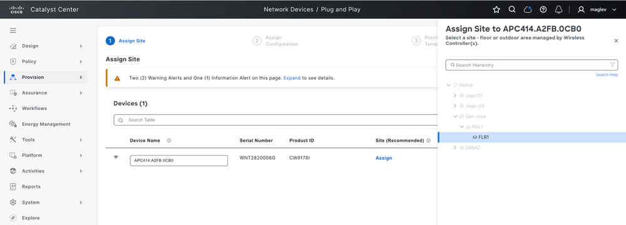Collapse the San-Jose site node

(x=455, y=116)
